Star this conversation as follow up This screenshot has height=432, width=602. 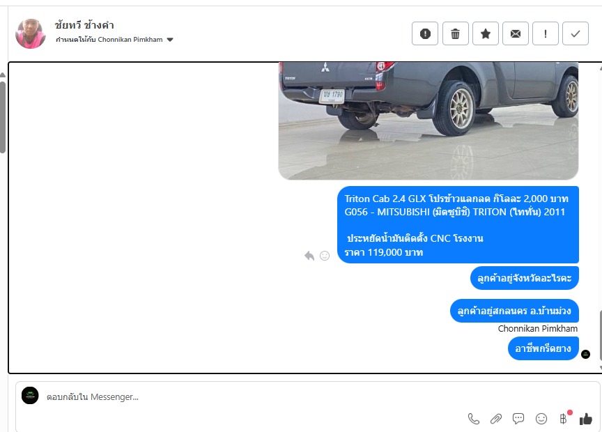tap(485, 33)
